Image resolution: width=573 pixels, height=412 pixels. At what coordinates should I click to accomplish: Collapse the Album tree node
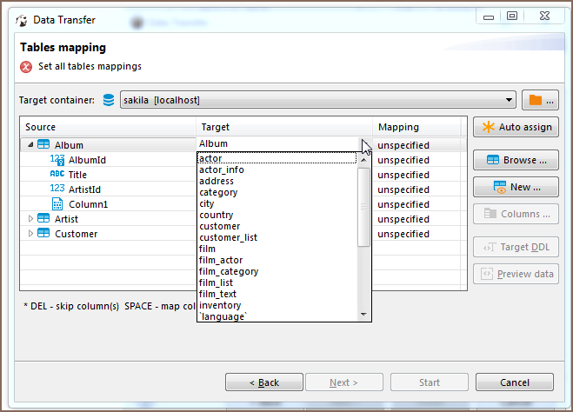tap(31, 145)
